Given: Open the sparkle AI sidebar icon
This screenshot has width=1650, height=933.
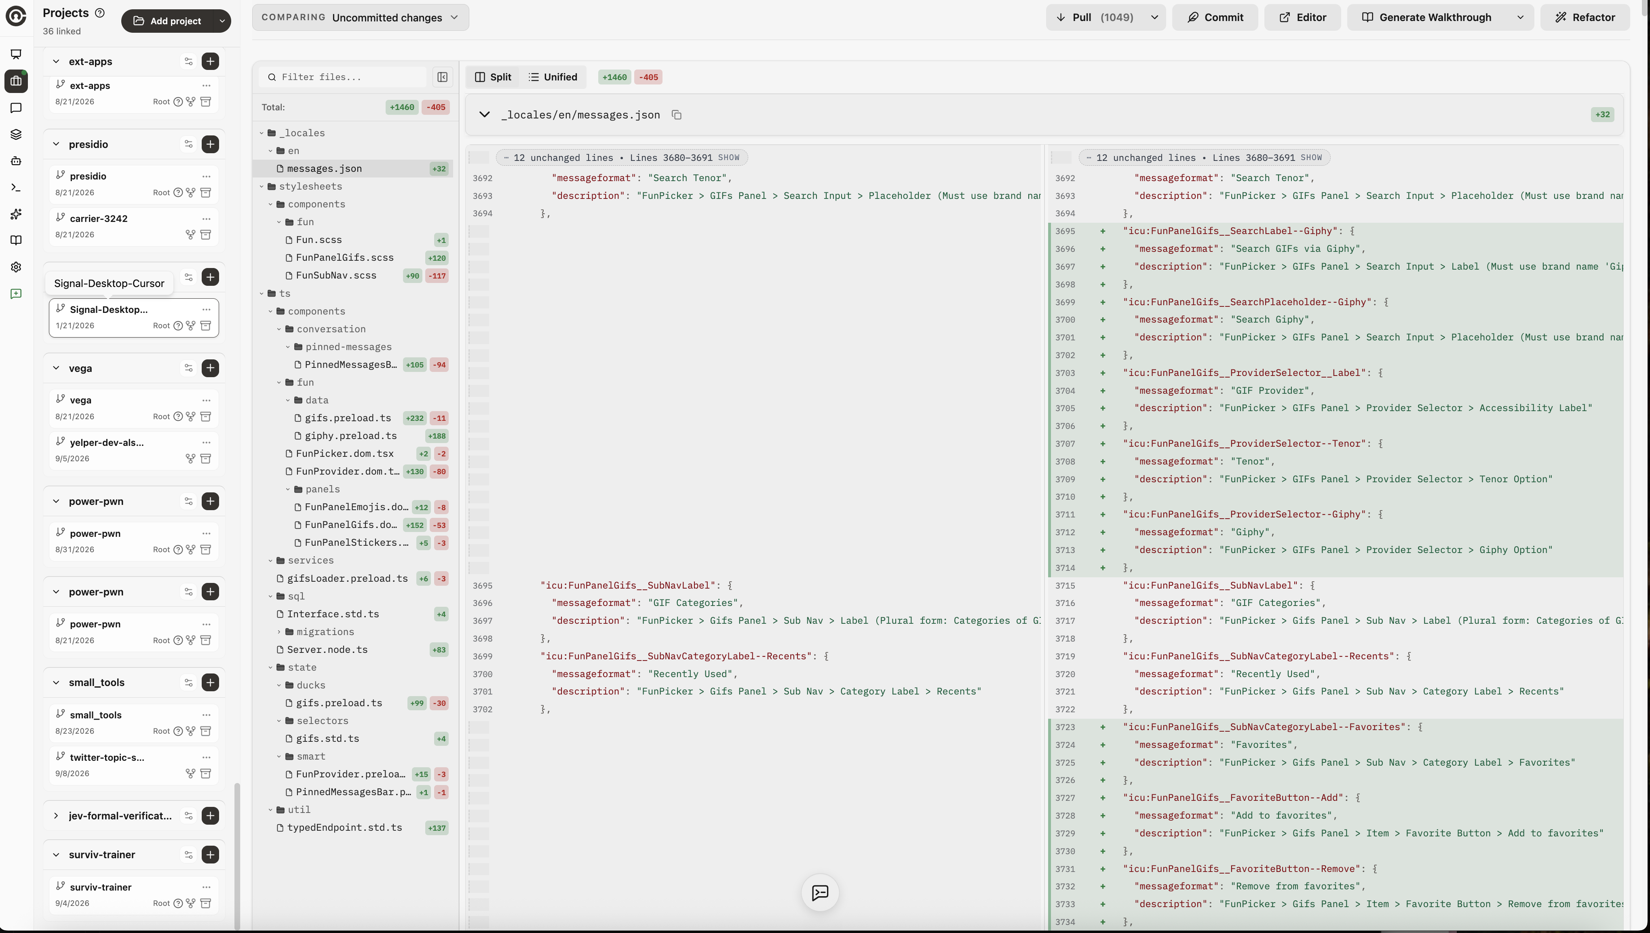Looking at the screenshot, I should pos(16,214).
